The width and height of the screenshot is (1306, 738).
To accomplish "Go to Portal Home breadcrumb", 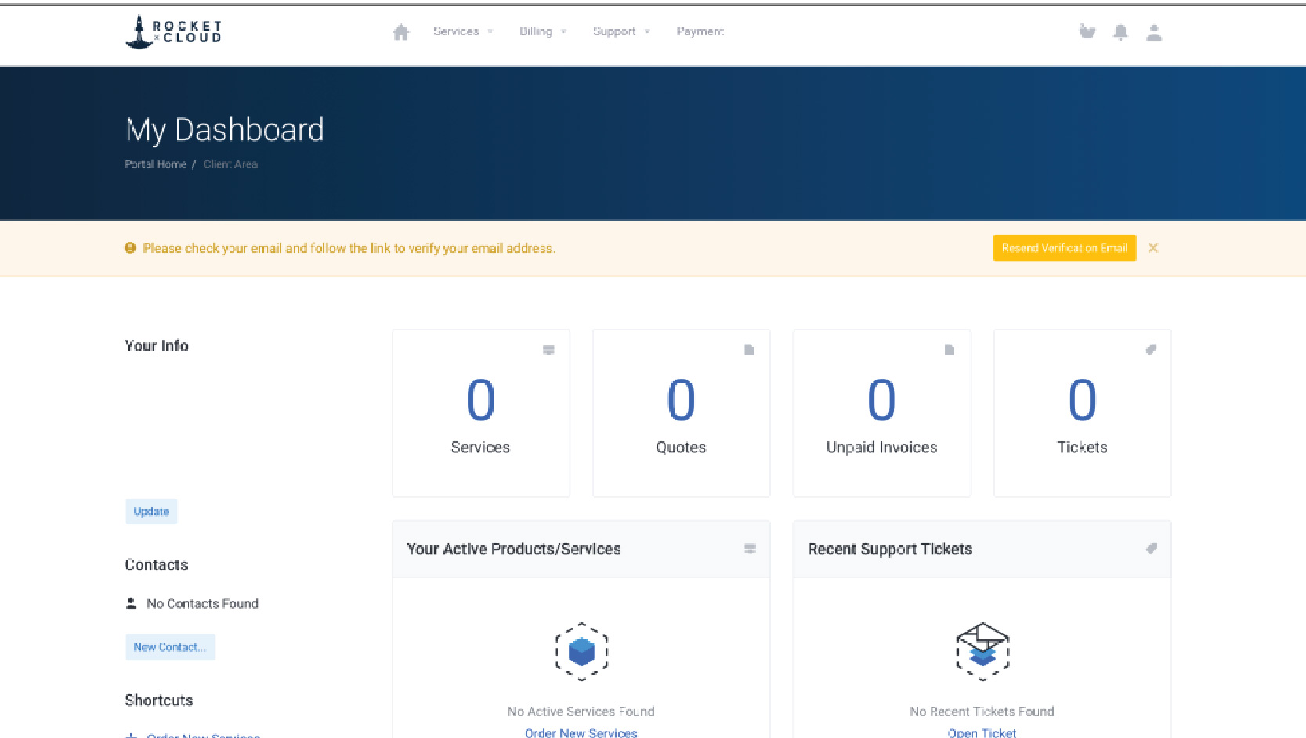I will point(155,164).
